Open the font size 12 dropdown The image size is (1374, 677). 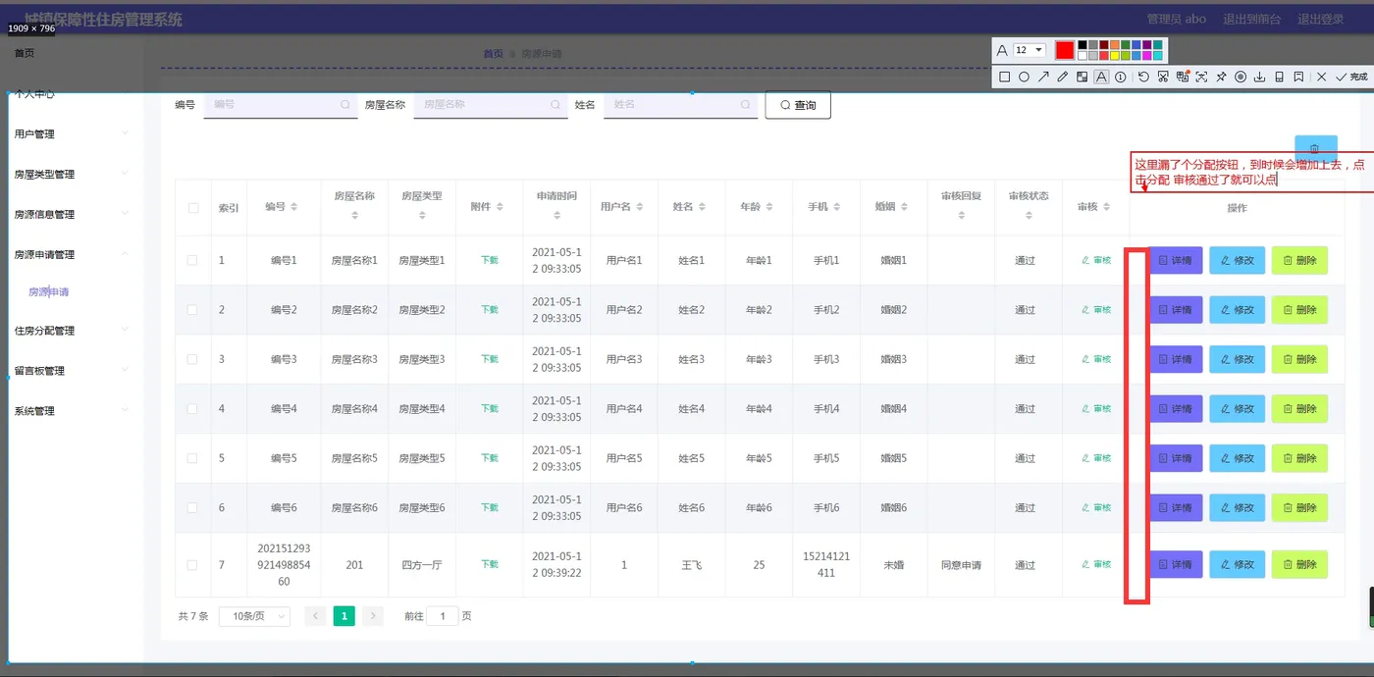click(1030, 50)
